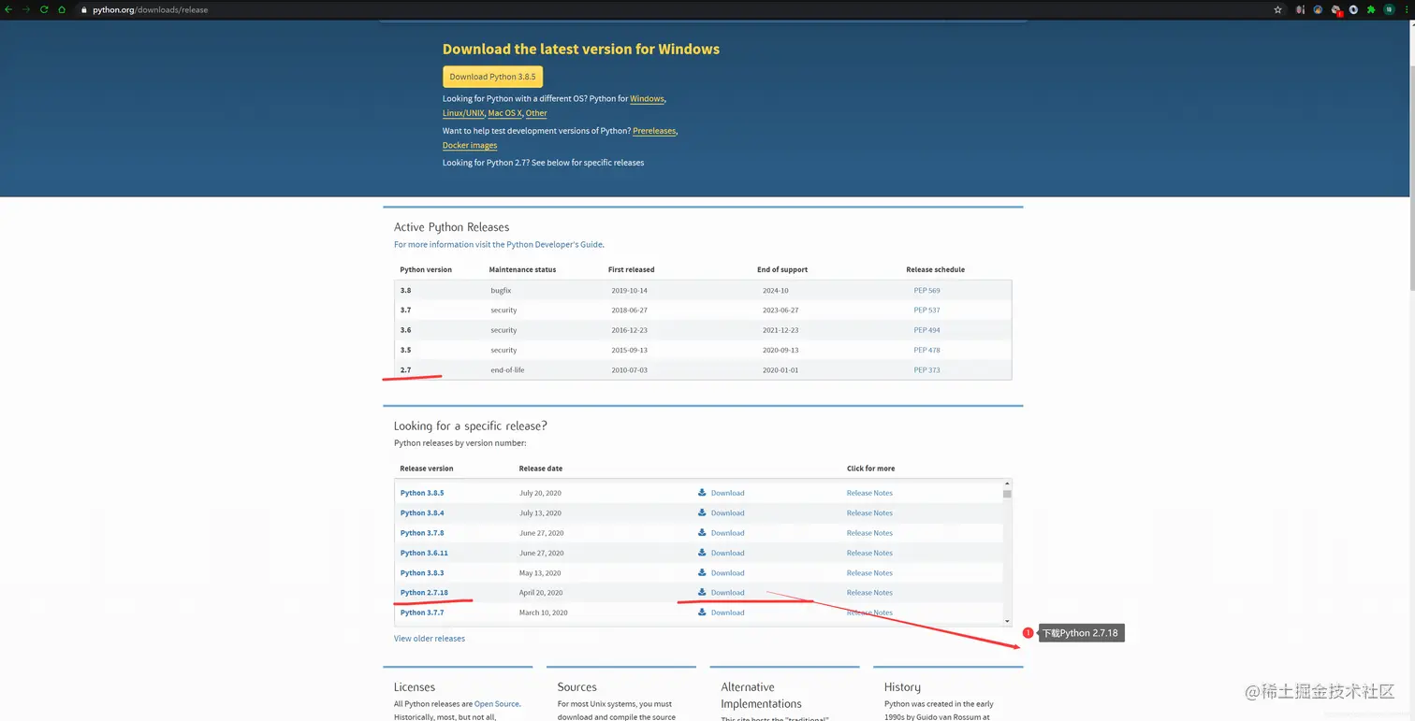The width and height of the screenshot is (1415, 721).
Task: Click the 2.7 version cell in Active Releases
Action: point(405,370)
